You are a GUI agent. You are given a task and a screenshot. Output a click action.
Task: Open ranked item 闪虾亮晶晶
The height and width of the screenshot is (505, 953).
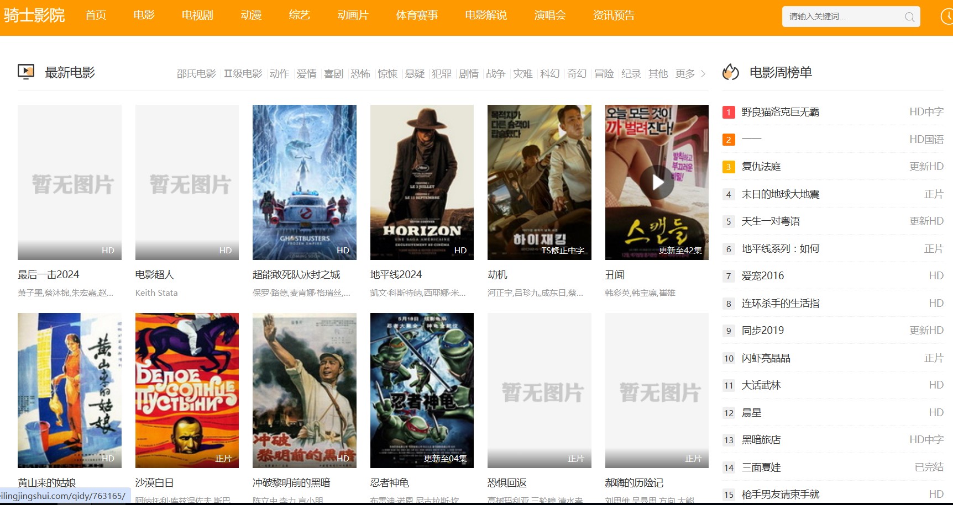[766, 358]
